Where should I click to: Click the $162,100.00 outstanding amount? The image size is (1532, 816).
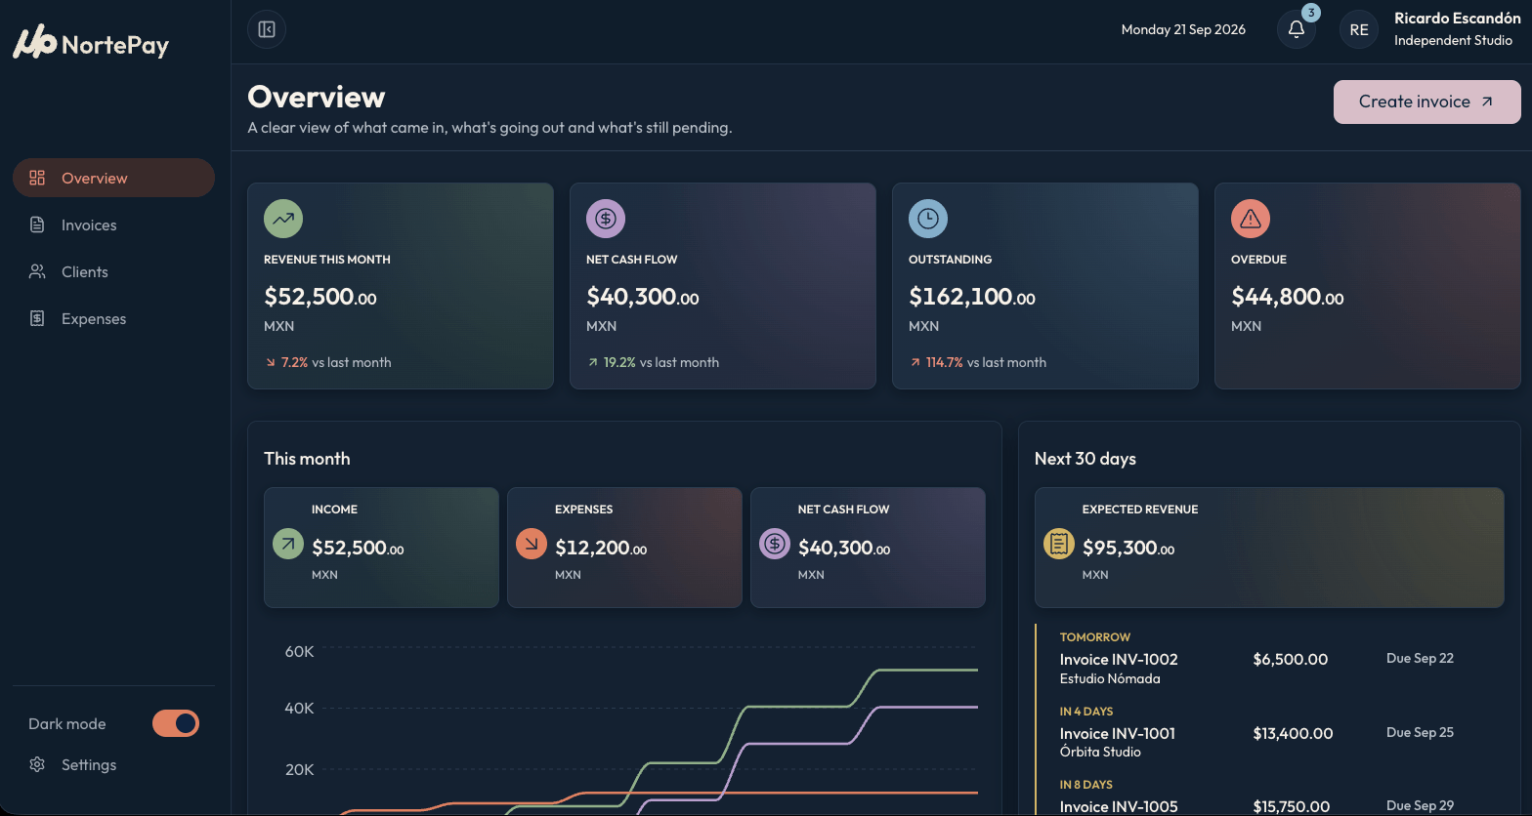(x=972, y=297)
